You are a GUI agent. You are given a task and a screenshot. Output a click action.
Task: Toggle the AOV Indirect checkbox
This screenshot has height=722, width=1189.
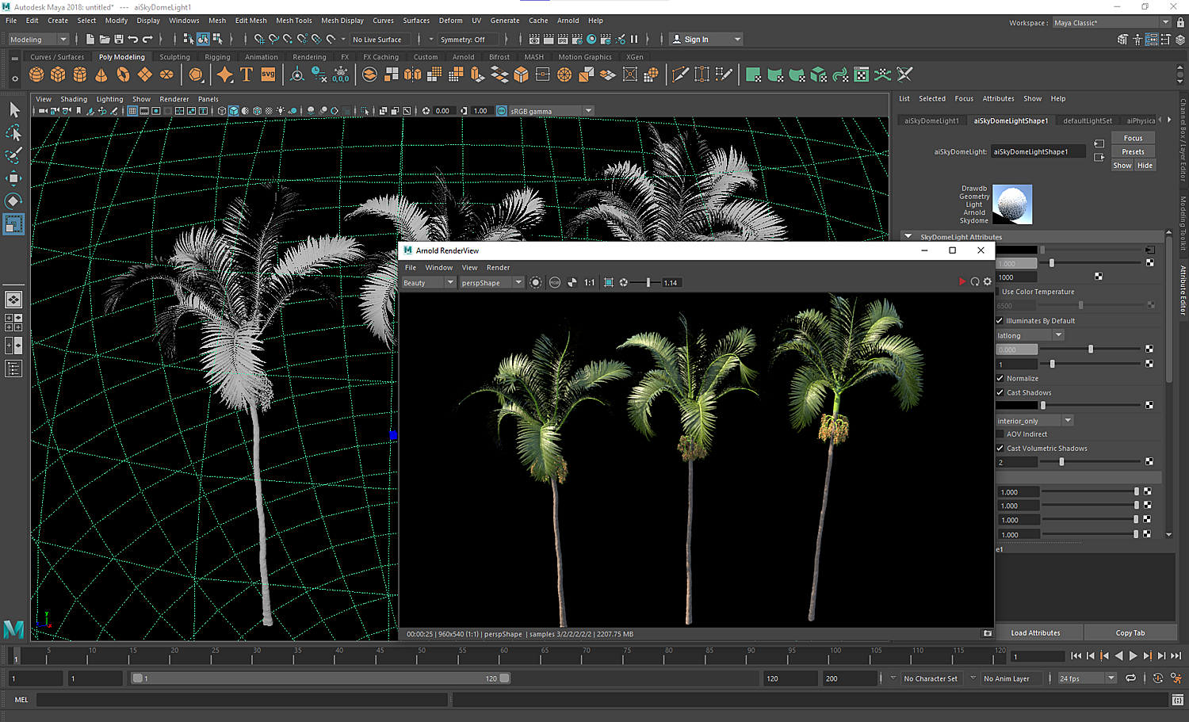coord(1000,434)
